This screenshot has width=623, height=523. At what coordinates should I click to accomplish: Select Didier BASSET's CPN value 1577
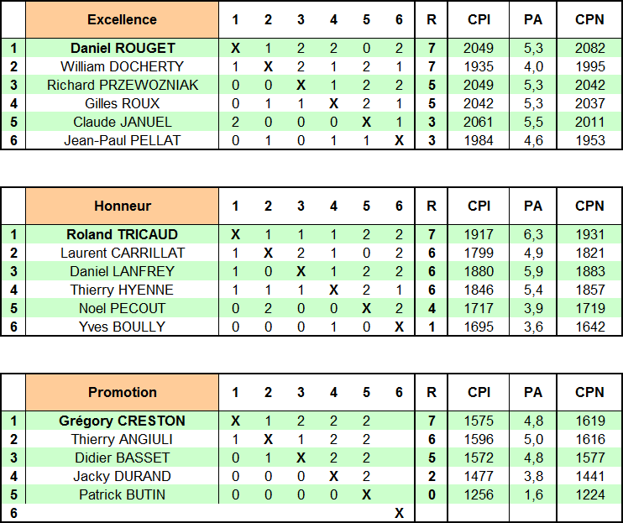[590, 458]
